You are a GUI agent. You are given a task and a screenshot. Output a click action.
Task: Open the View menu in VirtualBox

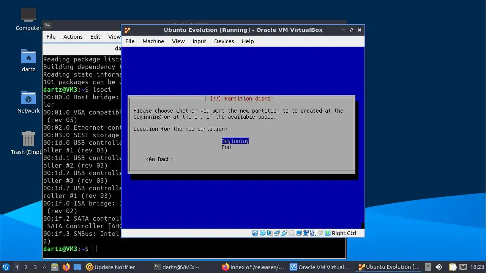178,41
